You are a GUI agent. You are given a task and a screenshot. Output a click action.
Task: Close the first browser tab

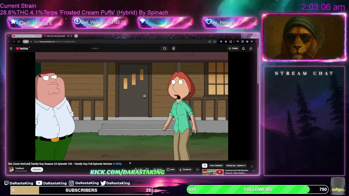[x=40, y=36]
